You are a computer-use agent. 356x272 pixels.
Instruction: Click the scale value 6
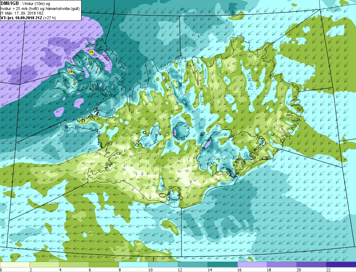(90, 270)
